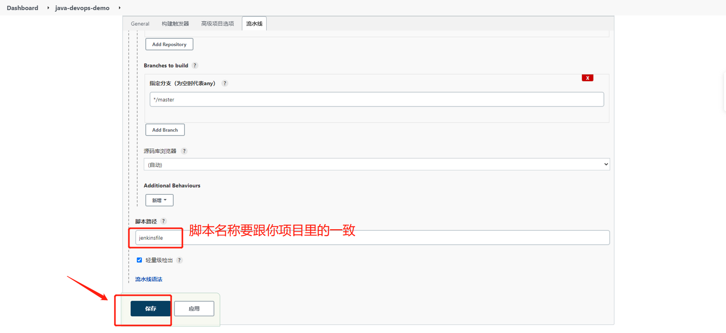
Task: Delete the */master branch entry
Action: pyautogui.click(x=587, y=78)
